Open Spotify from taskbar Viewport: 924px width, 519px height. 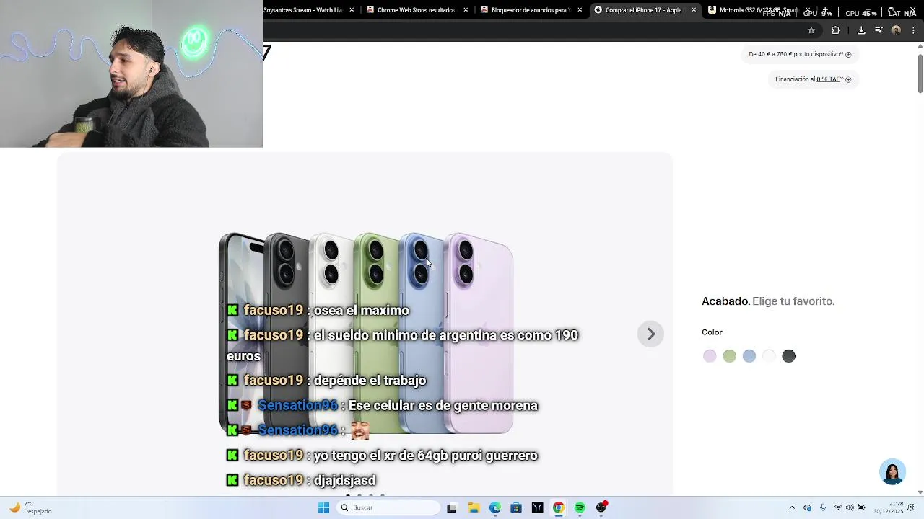(580, 507)
